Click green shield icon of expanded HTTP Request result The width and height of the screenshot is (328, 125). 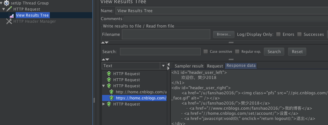109,86
